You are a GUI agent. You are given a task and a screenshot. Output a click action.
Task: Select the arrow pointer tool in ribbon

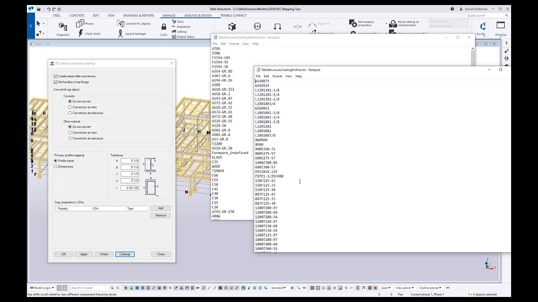(x=38, y=23)
